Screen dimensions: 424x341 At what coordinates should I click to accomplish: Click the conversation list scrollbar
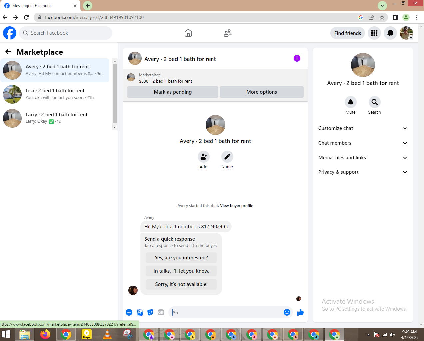(x=115, y=93)
